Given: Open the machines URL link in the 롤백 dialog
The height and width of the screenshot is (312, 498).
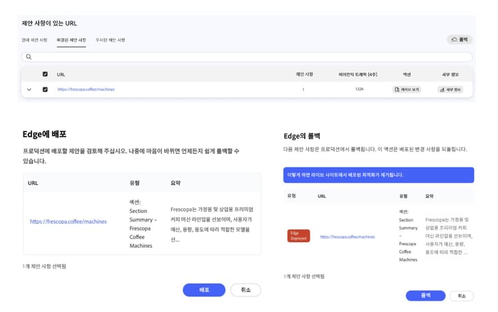Looking at the screenshot, I should click(x=347, y=237).
